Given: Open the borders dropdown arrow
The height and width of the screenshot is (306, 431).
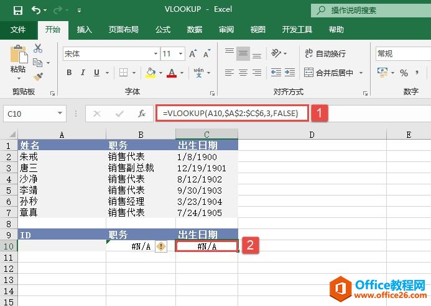Looking at the screenshot, I should coord(134,73).
